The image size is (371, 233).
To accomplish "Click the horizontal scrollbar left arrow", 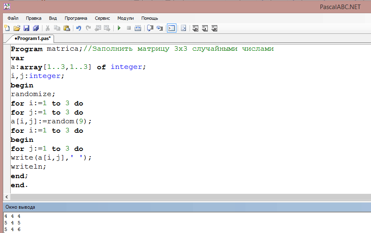I will click(x=7, y=197).
